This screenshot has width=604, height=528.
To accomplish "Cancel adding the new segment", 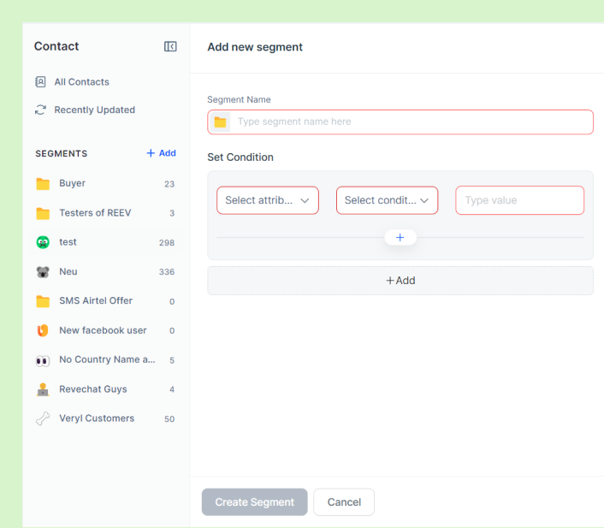I will [344, 502].
